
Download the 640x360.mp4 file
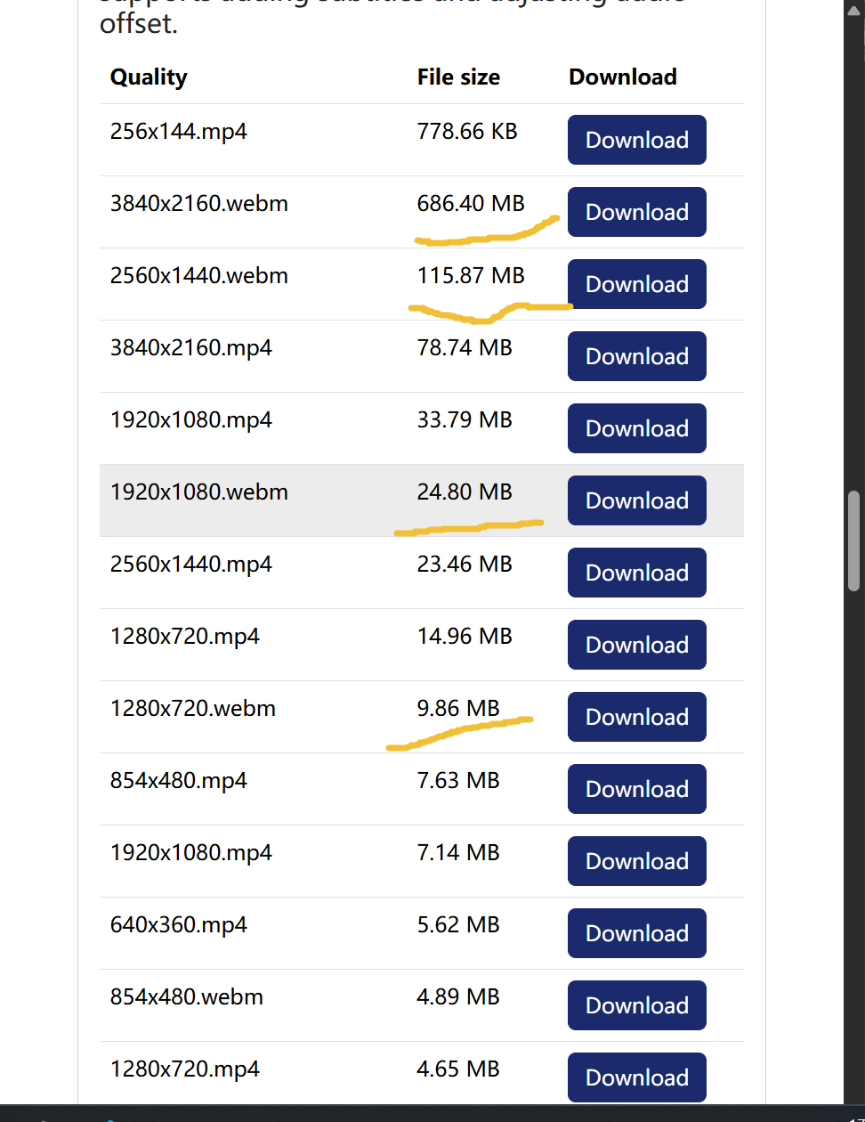click(637, 933)
